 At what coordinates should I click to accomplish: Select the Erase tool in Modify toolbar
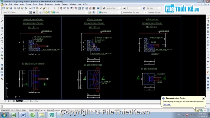click(x=208, y=18)
